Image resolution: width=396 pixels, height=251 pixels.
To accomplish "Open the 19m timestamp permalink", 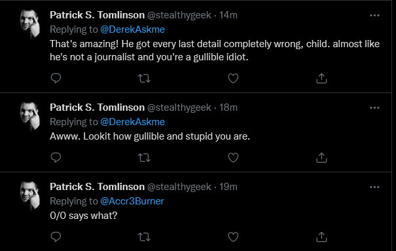I will 228,187.
